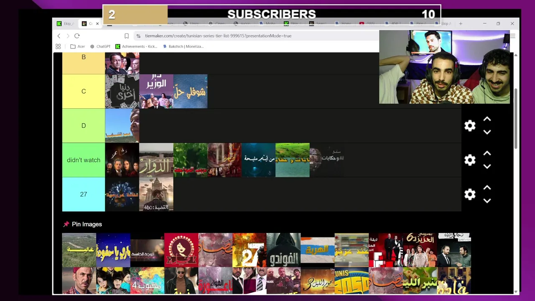Open a new browser tab

pos(461,23)
